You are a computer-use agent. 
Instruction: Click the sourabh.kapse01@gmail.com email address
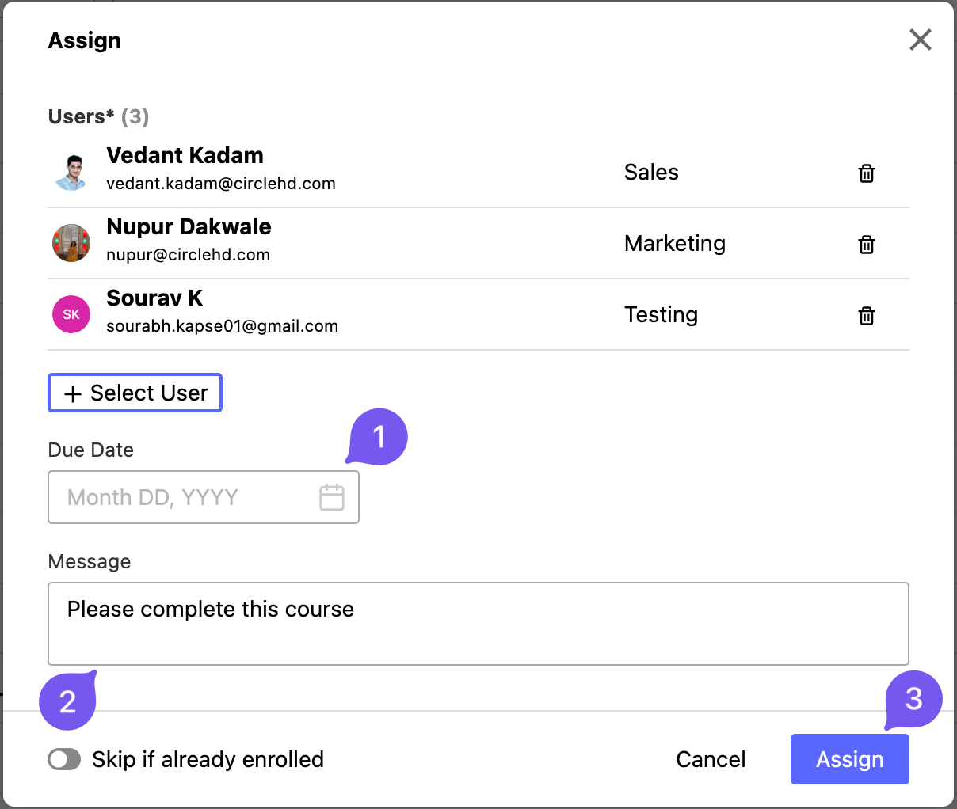(x=222, y=326)
